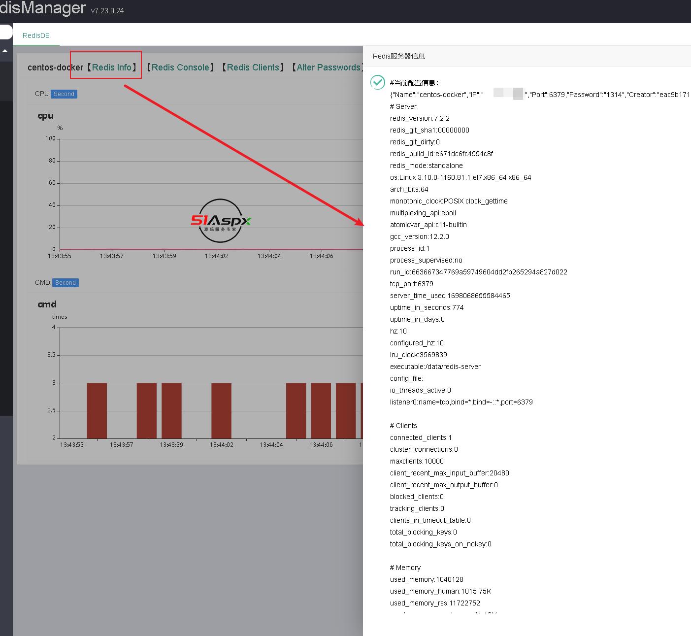The height and width of the screenshot is (636, 691).
Task: Click the cmd chart title
Action: click(47, 304)
